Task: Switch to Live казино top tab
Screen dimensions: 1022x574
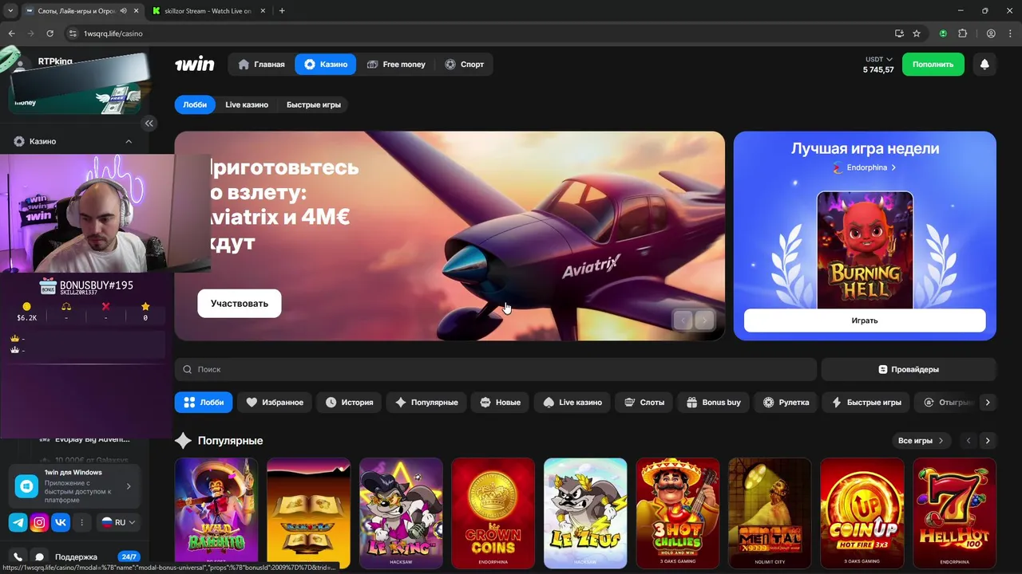Action: pos(247,104)
